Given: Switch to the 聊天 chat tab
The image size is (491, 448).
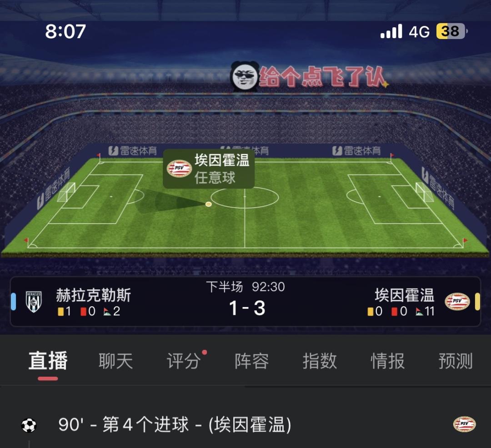Looking at the screenshot, I should pos(115,361).
